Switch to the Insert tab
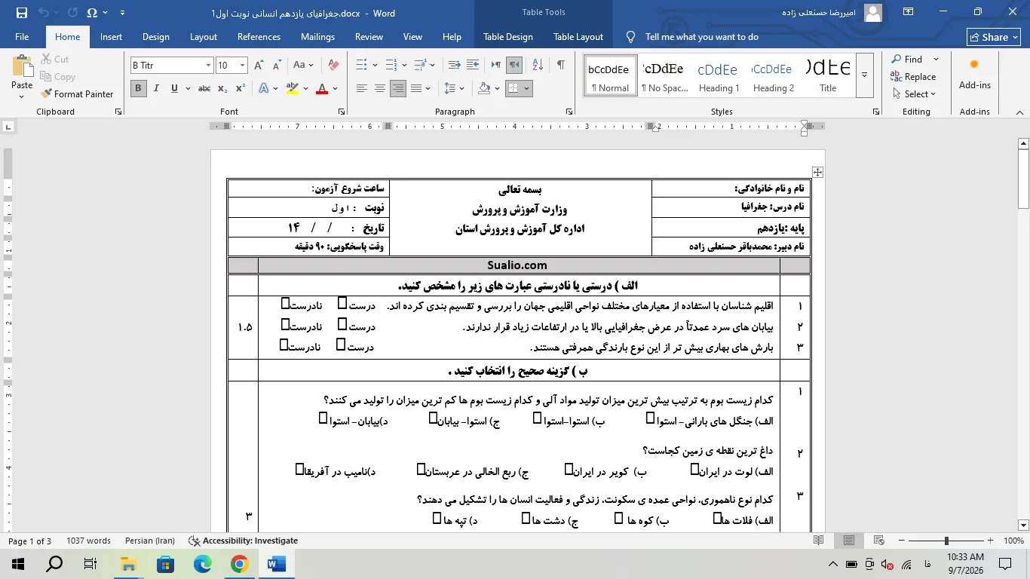Screen dimensions: 1030x579 click(111, 37)
